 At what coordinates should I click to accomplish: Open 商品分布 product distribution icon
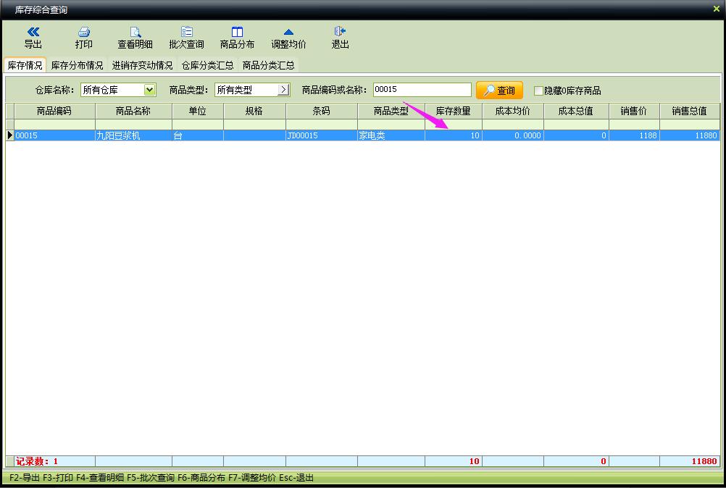[x=237, y=31]
